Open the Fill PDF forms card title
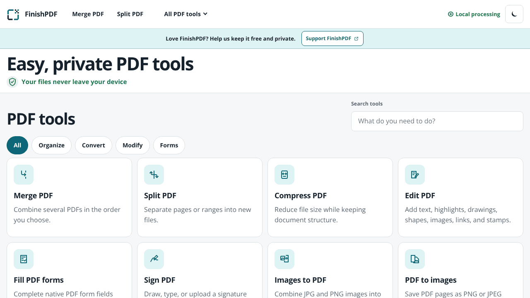 (39, 280)
